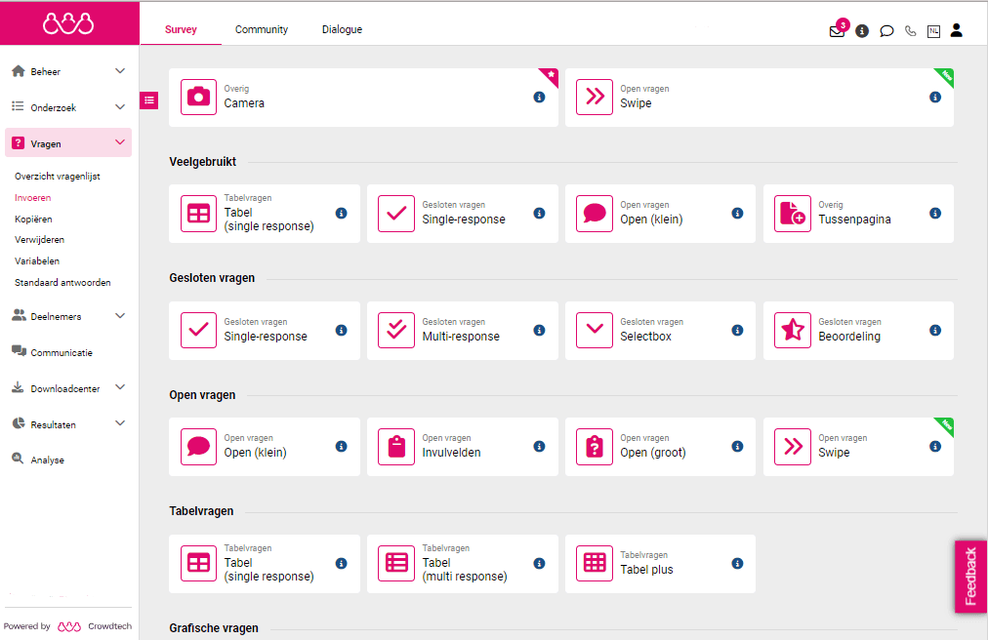The width and height of the screenshot is (988, 640).
Task: Switch to the Community tab
Action: pos(262,29)
